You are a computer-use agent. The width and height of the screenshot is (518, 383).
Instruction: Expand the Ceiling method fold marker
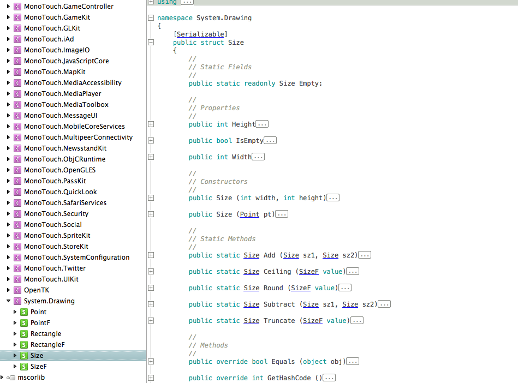point(151,271)
